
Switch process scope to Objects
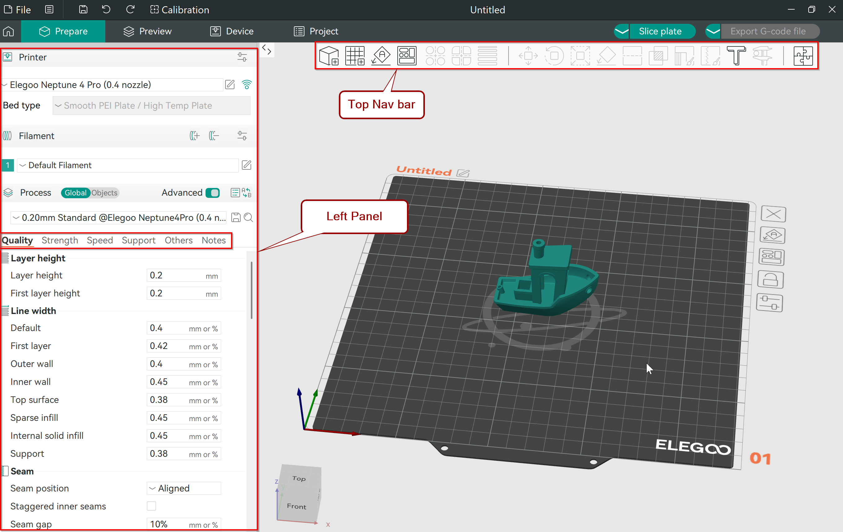(104, 193)
